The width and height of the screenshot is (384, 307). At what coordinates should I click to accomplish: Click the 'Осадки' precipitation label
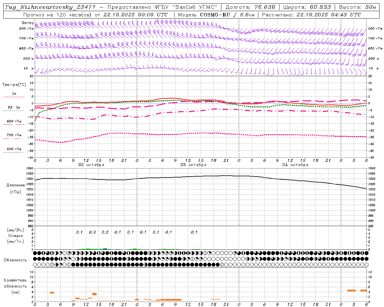(16, 236)
